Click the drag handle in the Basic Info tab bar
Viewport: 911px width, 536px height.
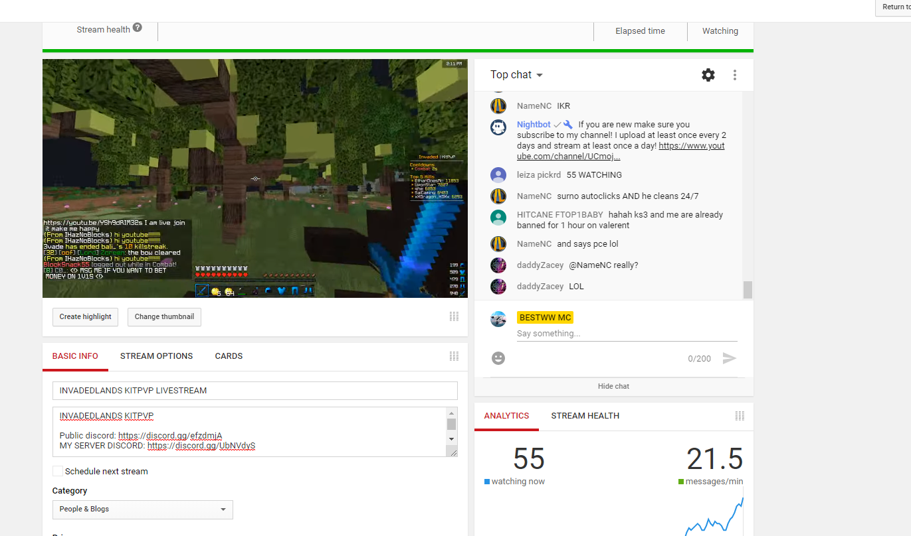(454, 356)
